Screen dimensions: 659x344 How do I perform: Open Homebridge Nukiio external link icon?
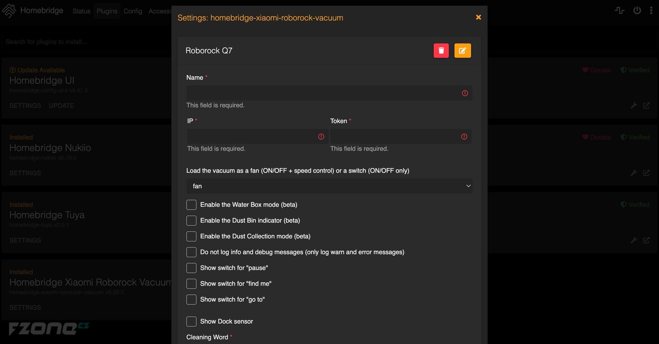(x=646, y=173)
